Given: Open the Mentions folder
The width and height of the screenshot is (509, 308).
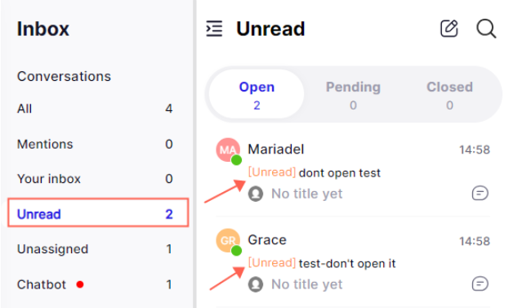Looking at the screenshot, I should coord(95,144).
